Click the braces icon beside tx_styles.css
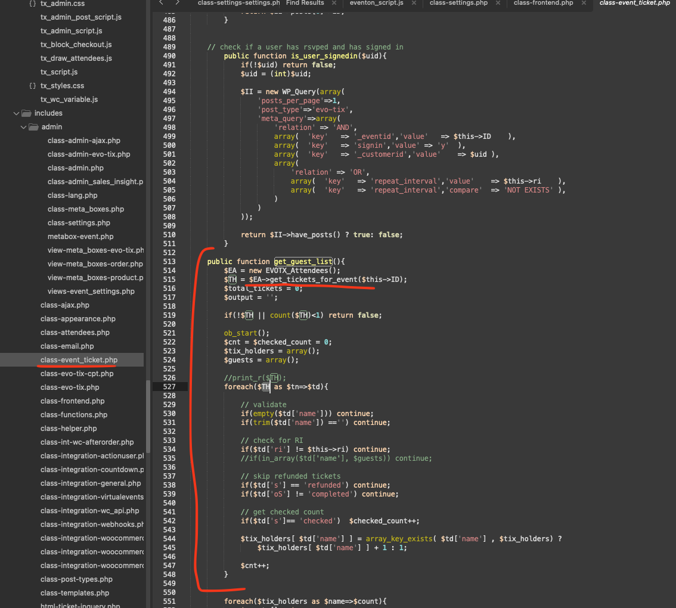Screen dimensions: 676x608 [x=33, y=86]
